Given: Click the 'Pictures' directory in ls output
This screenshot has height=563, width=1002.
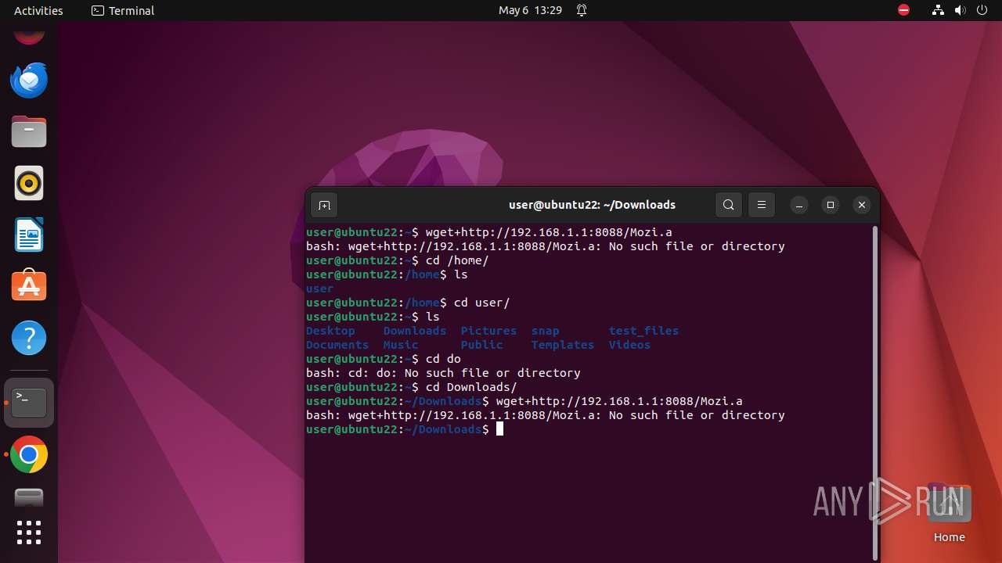Looking at the screenshot, I should pyautogui.click(x=488, y=331).
